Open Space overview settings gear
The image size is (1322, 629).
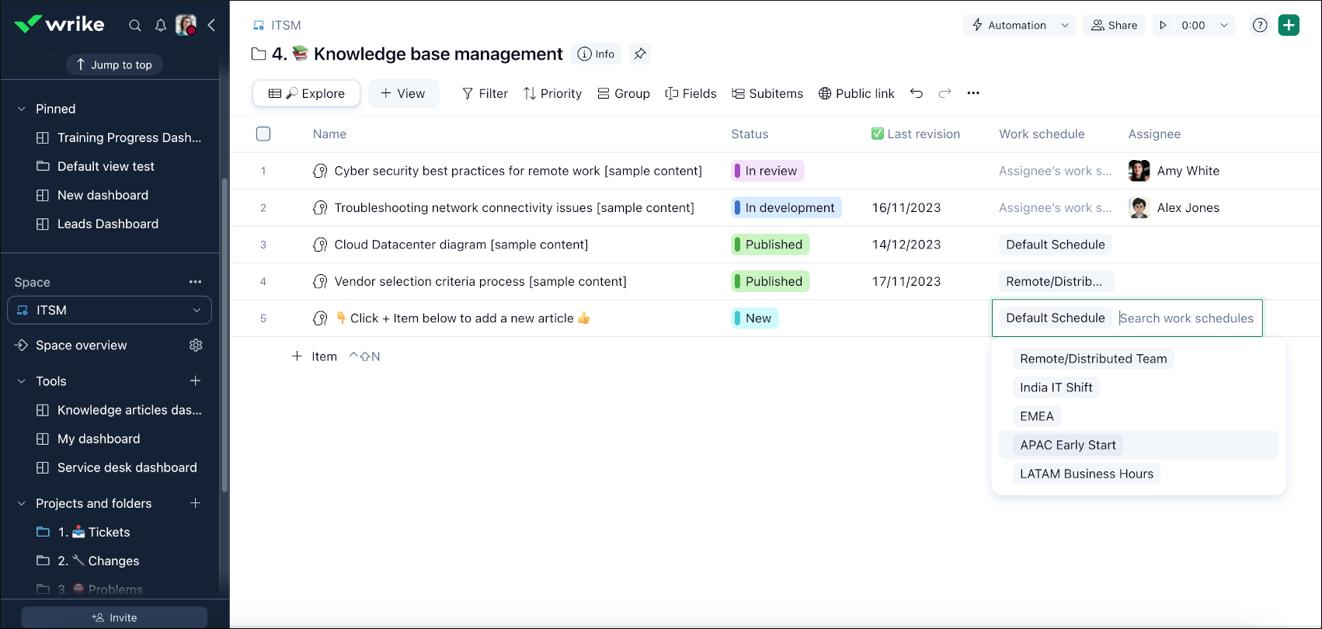196,346
